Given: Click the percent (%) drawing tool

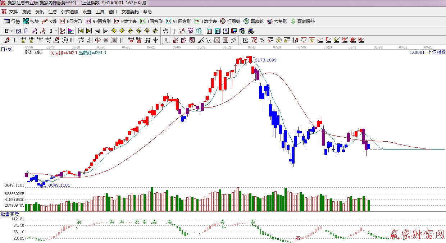Looking at the screenshot, I should pos(262,40).
